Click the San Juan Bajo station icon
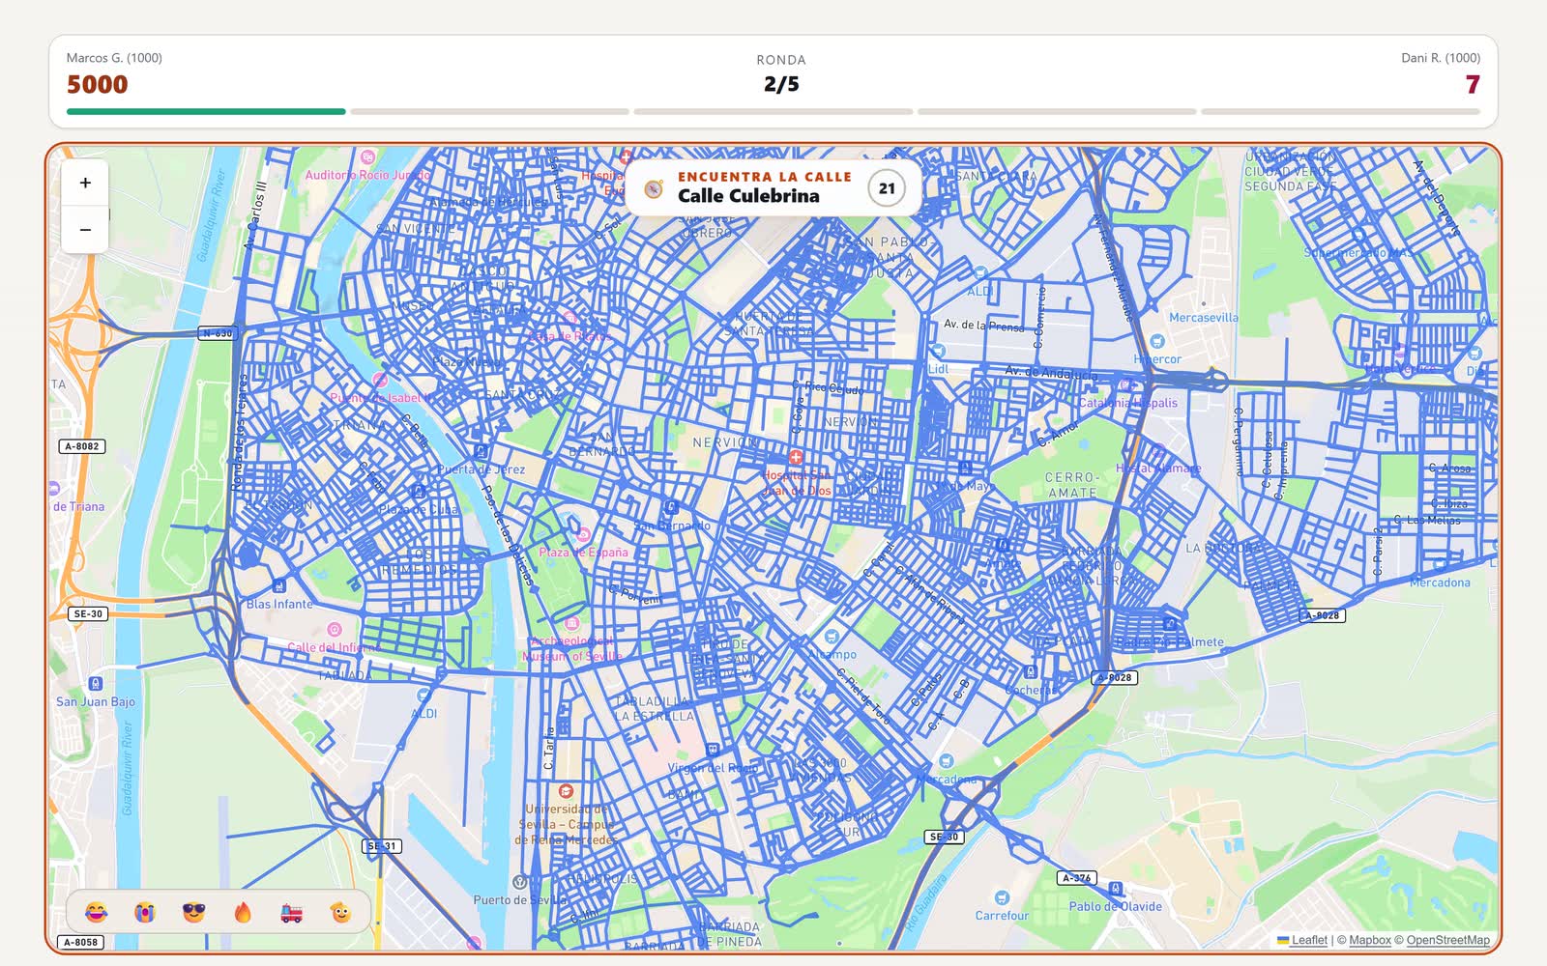The height and width of the screenshot is (966, 1547). (95, 684)
